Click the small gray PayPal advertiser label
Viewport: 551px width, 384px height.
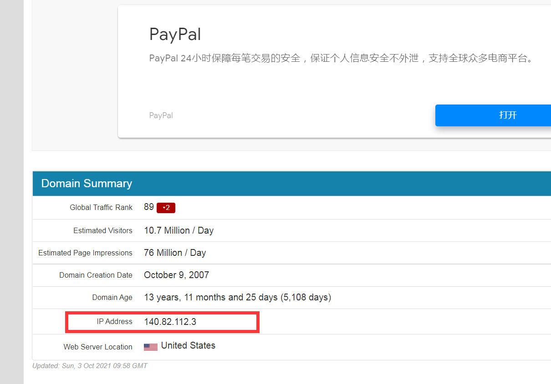161,115
